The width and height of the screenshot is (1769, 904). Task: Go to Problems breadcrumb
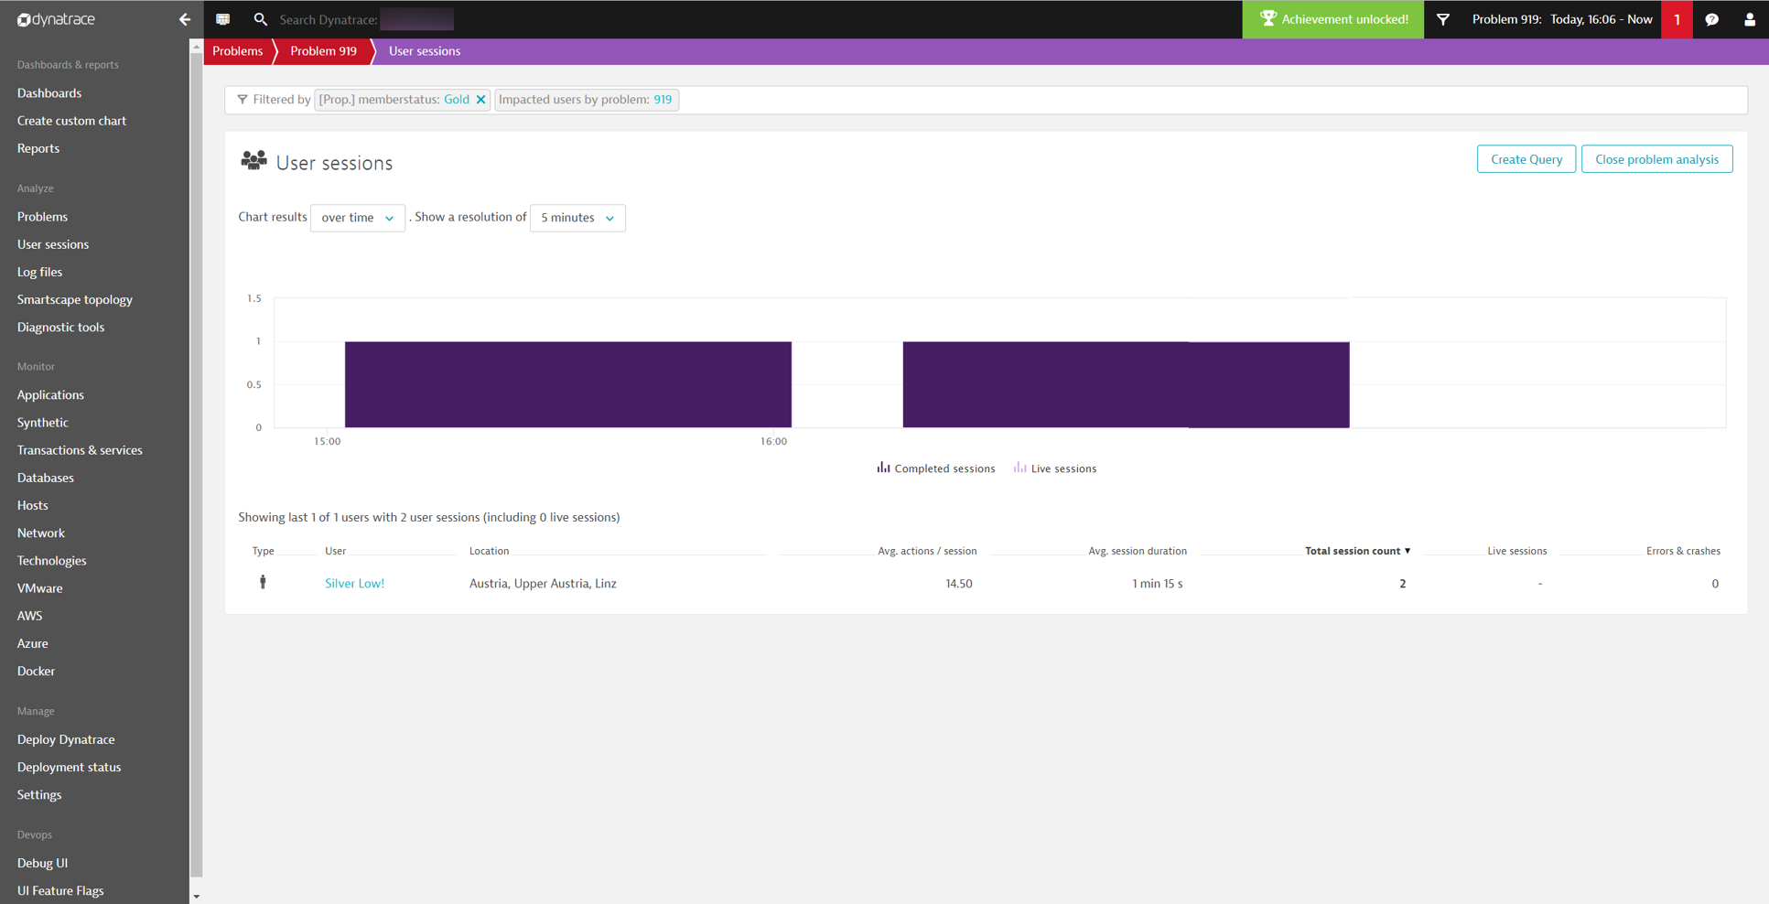[x=238, y=51]
